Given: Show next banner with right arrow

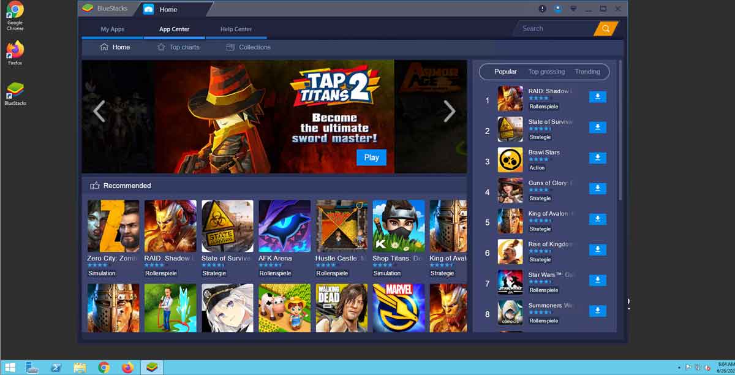Looking at the screenshot, I should [x=450, y=111].
